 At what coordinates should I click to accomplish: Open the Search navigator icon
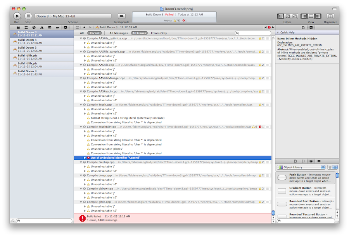[34, 27]
